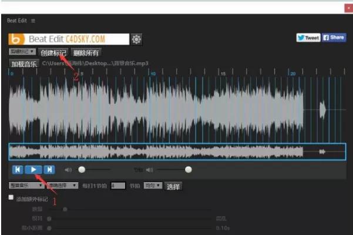Click the Facebook Share button
353x235 pixels.
[x=334, y=38]
